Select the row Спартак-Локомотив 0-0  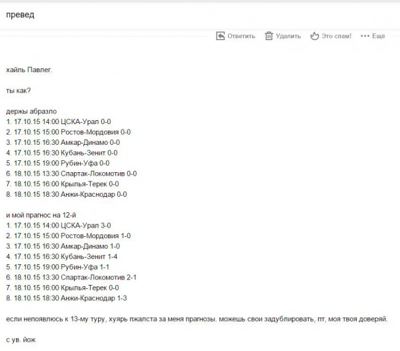71,173
